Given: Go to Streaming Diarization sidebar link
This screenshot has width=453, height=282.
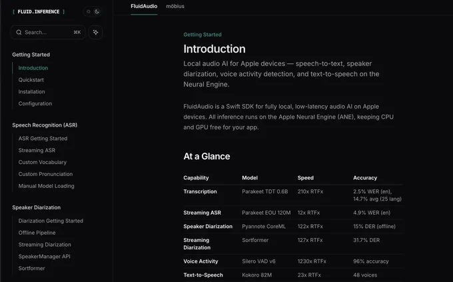Looking at the screenshot, I should pos(45,245).
